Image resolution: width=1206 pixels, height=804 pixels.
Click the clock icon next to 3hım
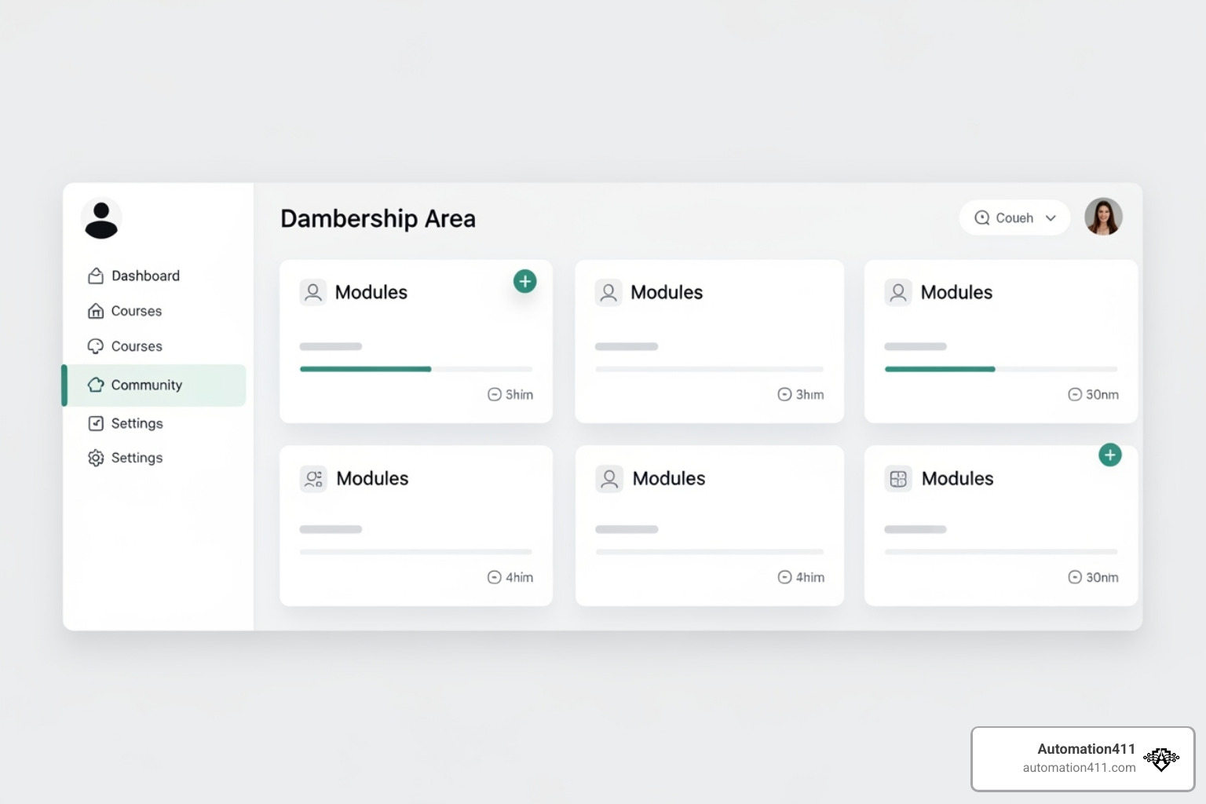click(784, 394)
